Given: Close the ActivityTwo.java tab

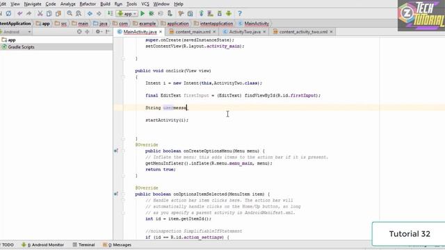Looking at the screenshot, I should (x=264, y=32).
